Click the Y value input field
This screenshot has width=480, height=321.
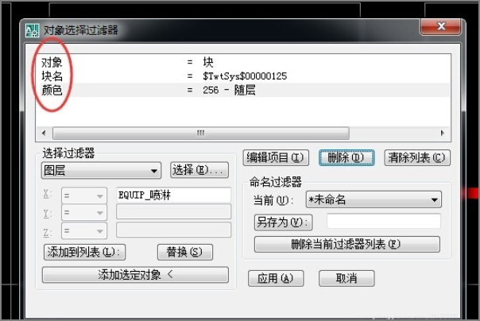click(x=173, y=212)
